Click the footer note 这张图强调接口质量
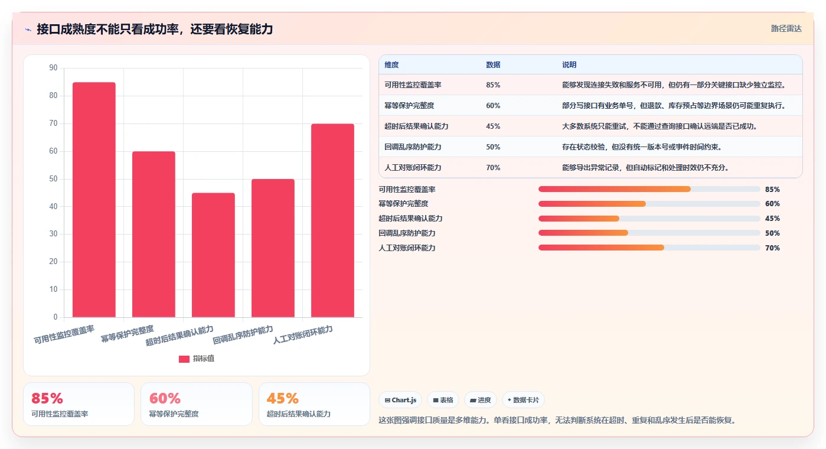 pos(557,421)
